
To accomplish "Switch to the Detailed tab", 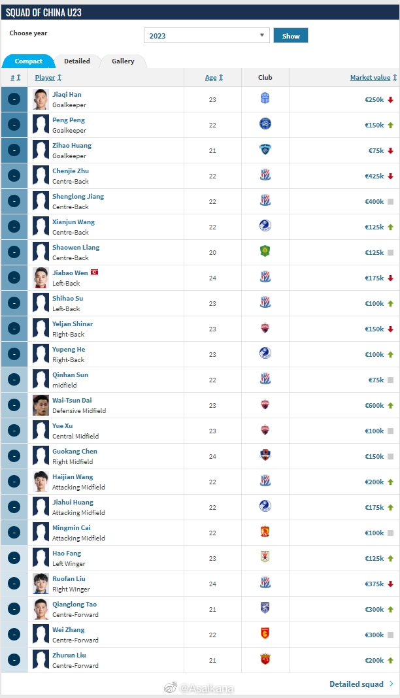I will (x=77, y=61).
